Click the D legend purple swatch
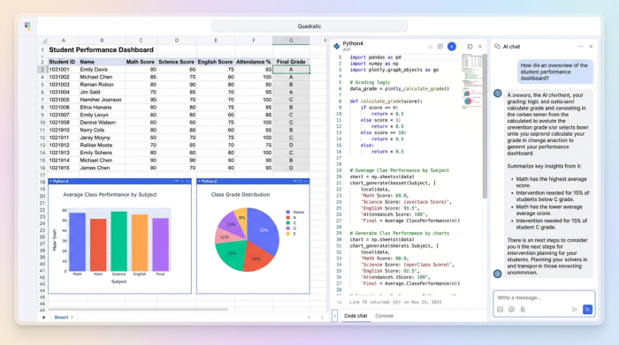 (288, 229)
